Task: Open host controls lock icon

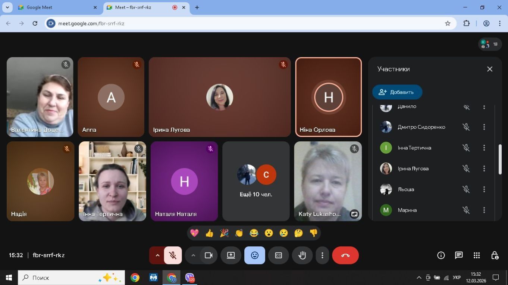Action: tap(495, 255)
